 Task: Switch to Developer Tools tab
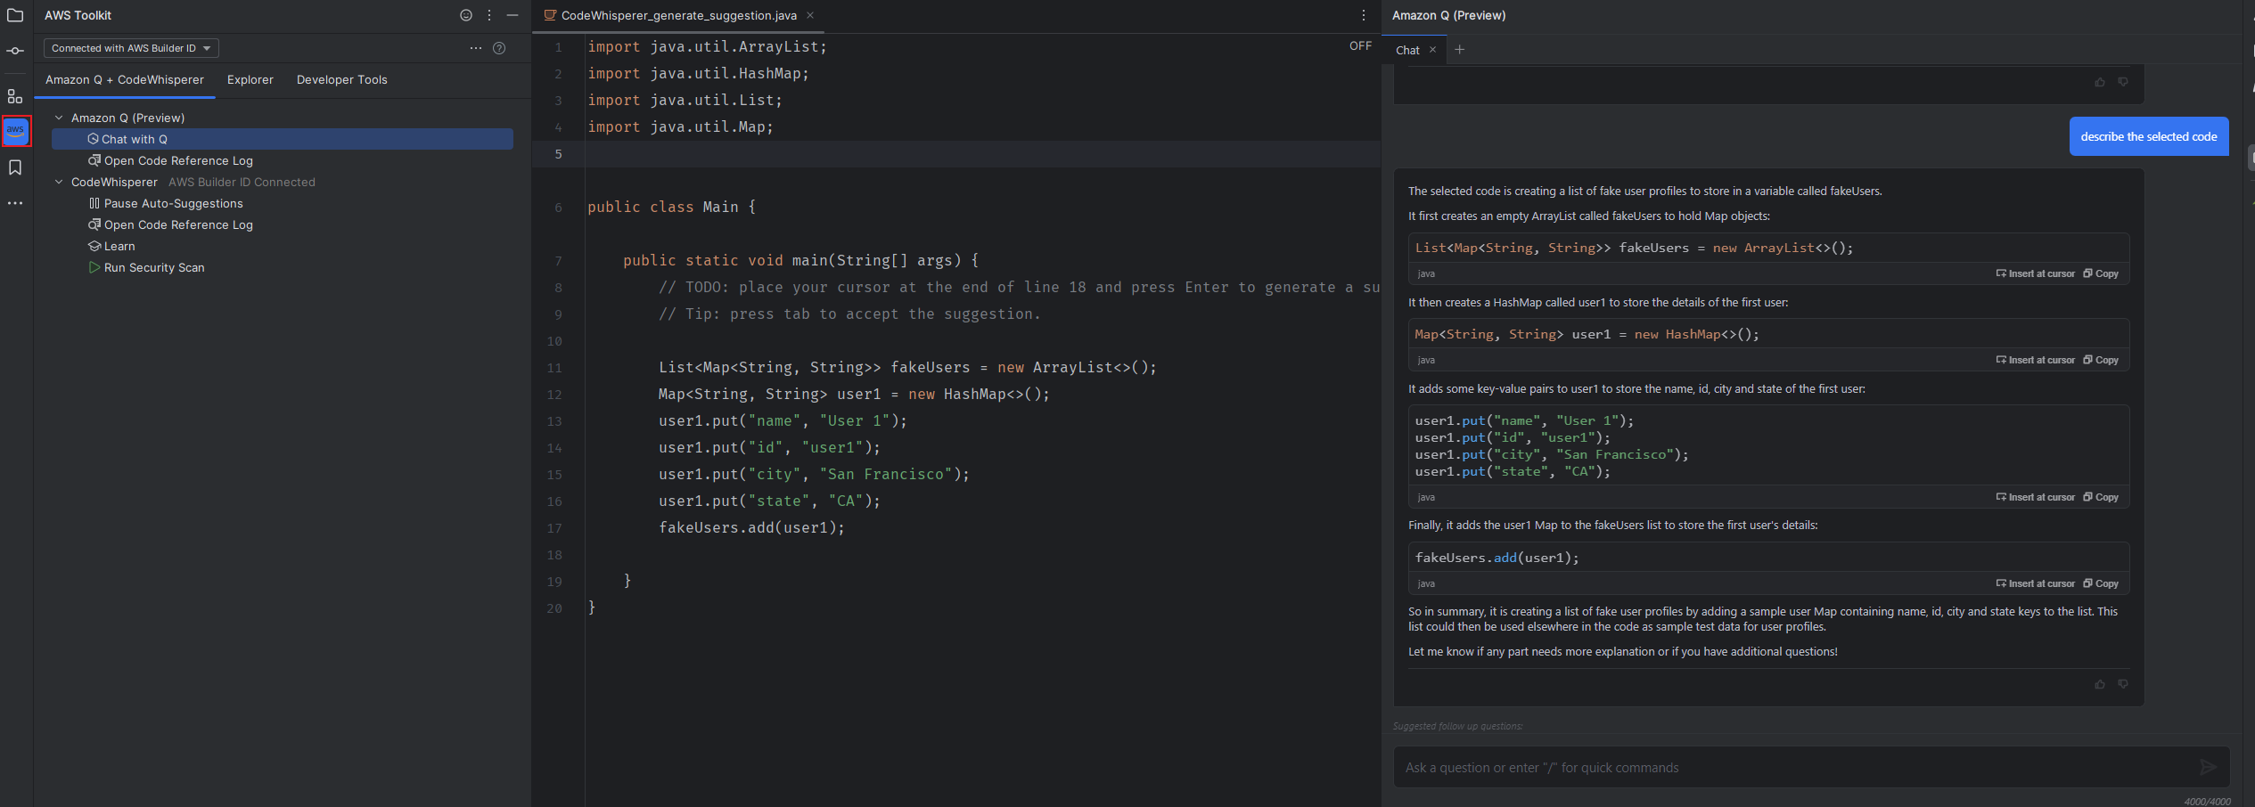pyautogui.click(x=342, y=79)
